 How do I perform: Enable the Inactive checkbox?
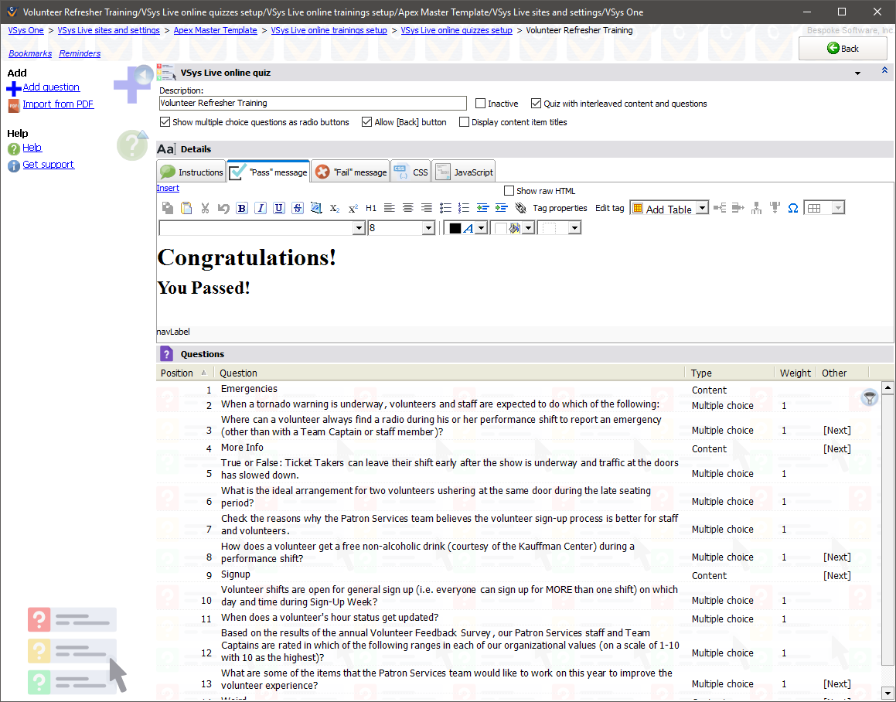tap(481, 104)
